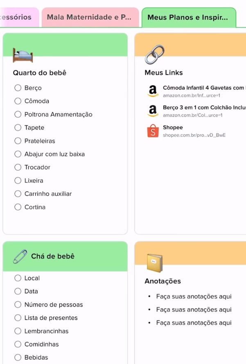Tick the Poltrona Amamentação item
This screenshot has width=246, height=364.
(18, 115)
